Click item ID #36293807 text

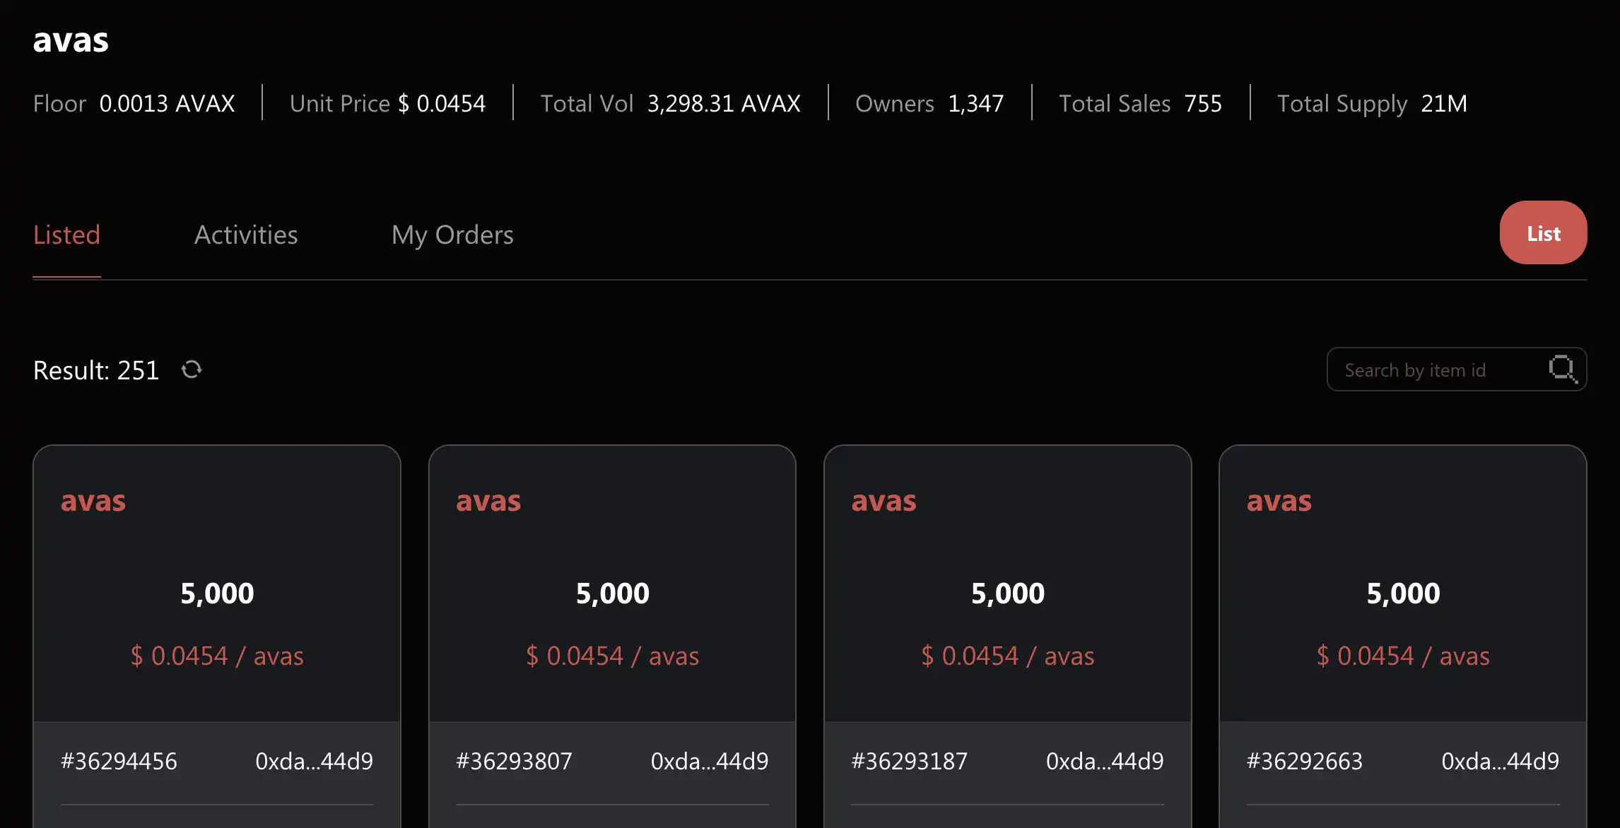point(514,761)
